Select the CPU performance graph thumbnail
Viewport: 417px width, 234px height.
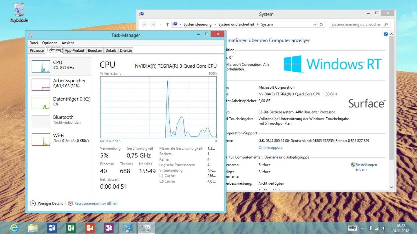click(41, 66)
